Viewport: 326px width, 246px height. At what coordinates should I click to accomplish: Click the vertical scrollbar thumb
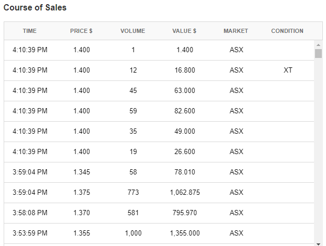pyautogui.click(x=318, y=53)
